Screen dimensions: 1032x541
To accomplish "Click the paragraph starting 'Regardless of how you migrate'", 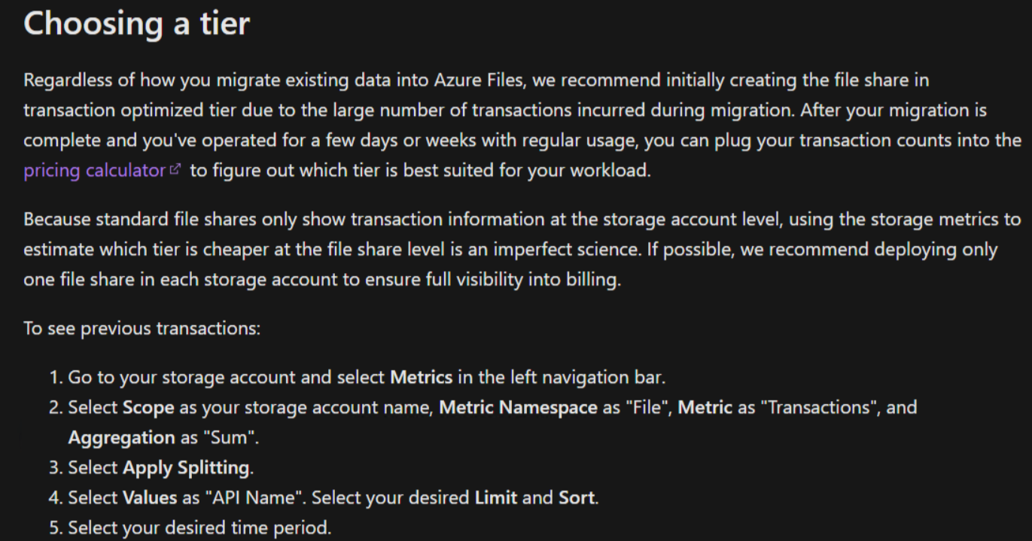I will point(522,125).
